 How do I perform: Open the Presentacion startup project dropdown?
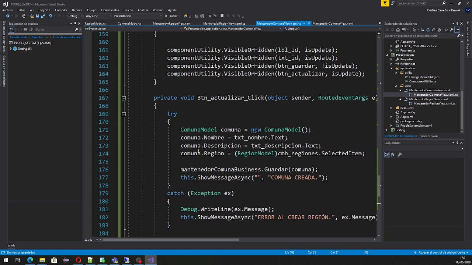pos(138,16)
